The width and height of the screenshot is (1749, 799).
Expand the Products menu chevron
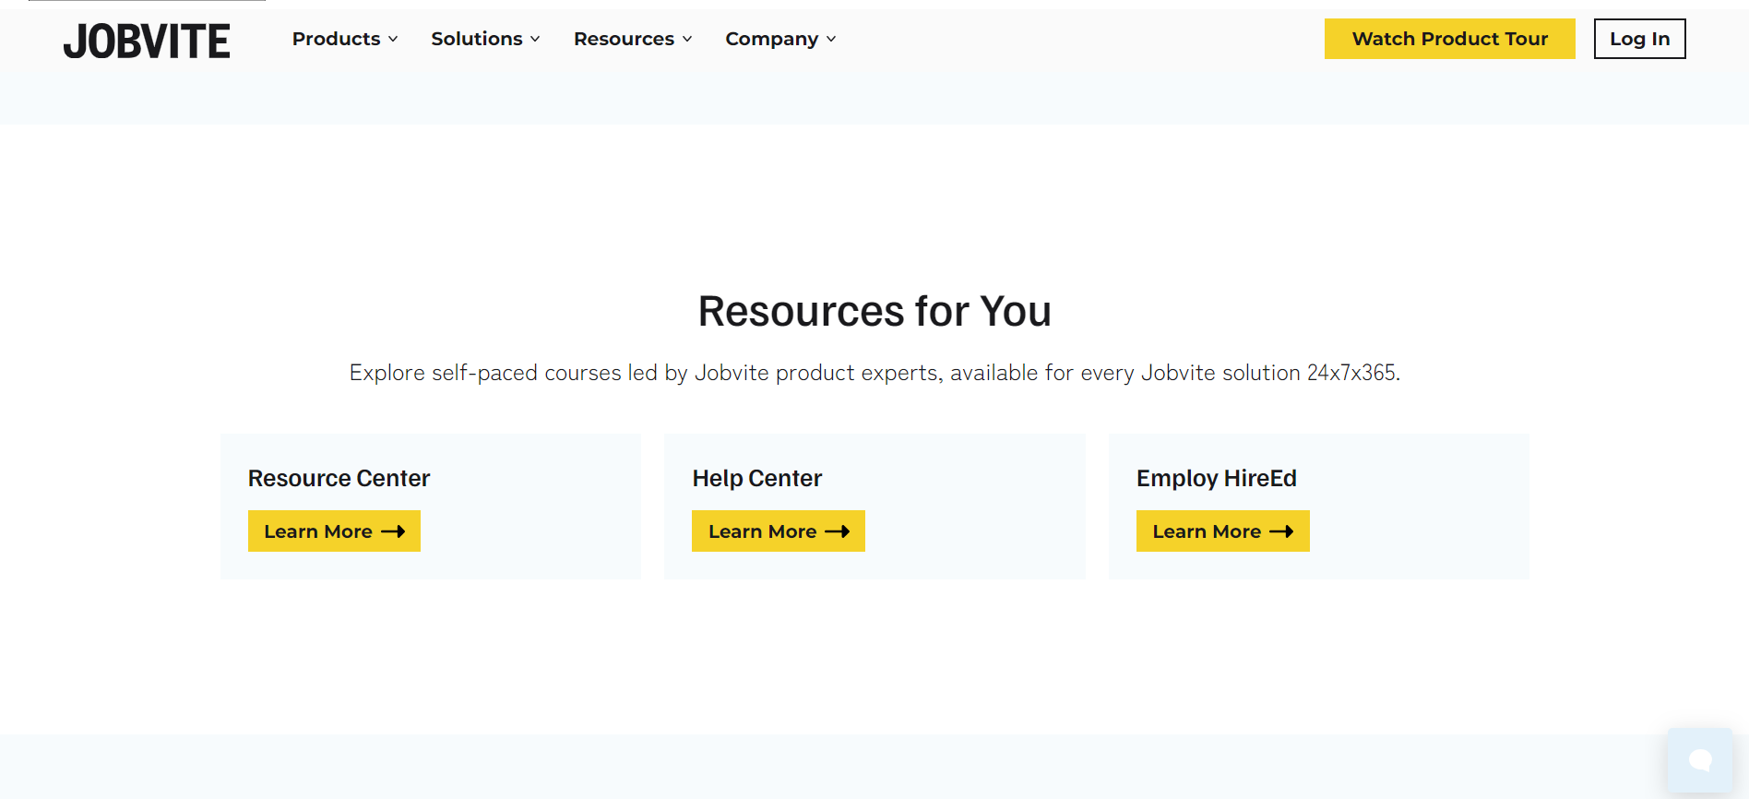point(393,39)
